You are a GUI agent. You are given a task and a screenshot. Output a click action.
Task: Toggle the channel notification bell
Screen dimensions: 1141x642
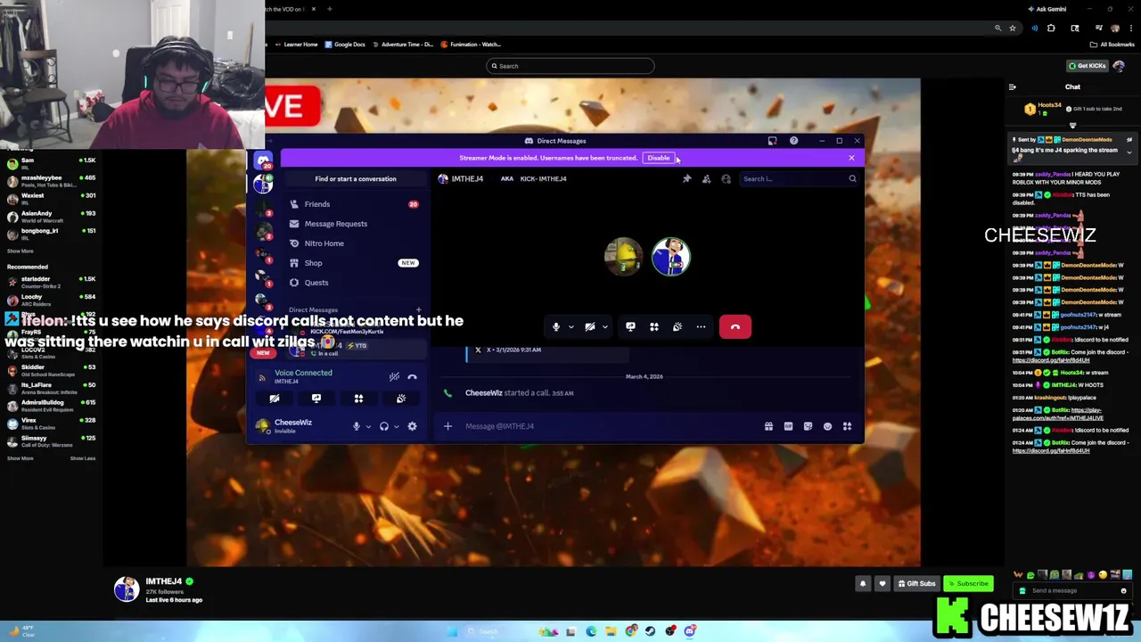coord(863,584)
